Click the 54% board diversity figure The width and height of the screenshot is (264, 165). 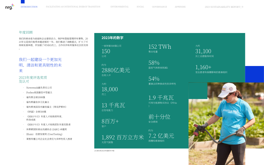point(154,79)
